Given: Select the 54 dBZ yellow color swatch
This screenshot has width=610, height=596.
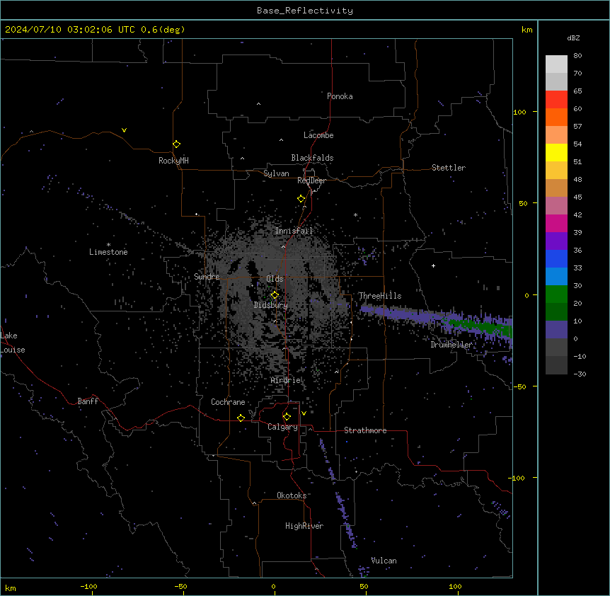Looking at the screenshot, I should [x=556, y=152].
